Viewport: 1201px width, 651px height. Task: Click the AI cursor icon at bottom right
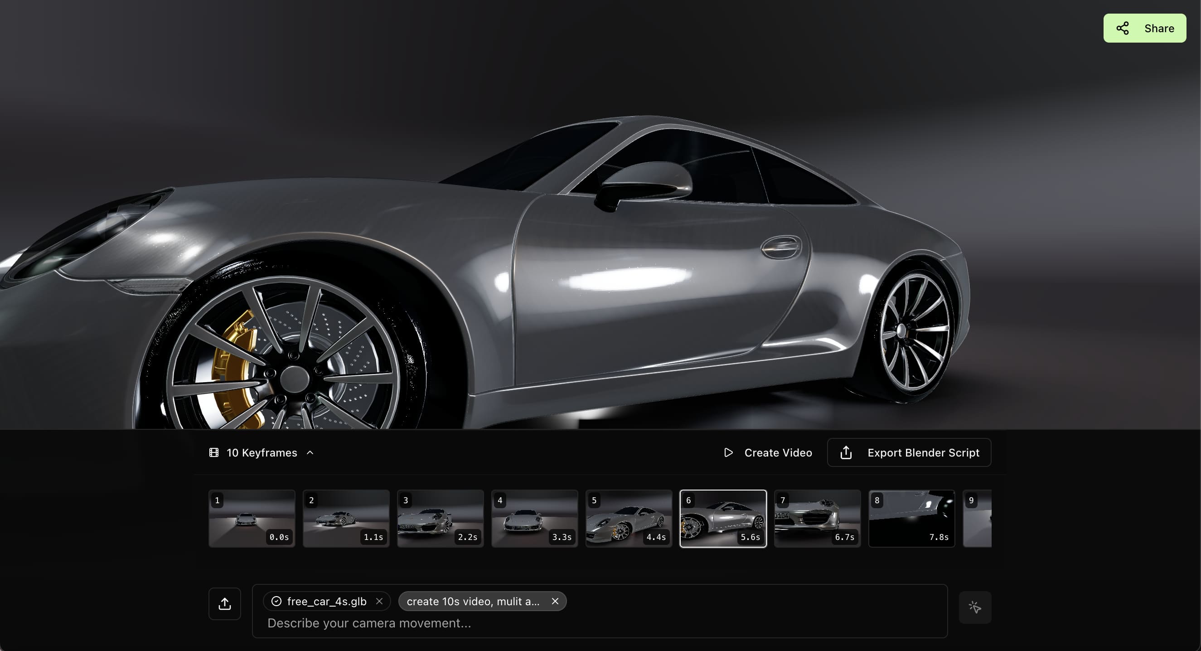975,607
